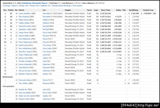The width and height of the screenshot is (160, 108).
Task: Click the Car column header
Action: point(44,10)
